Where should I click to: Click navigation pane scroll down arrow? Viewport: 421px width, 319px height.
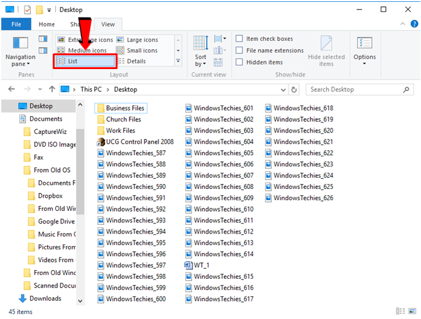click(80, 301)
